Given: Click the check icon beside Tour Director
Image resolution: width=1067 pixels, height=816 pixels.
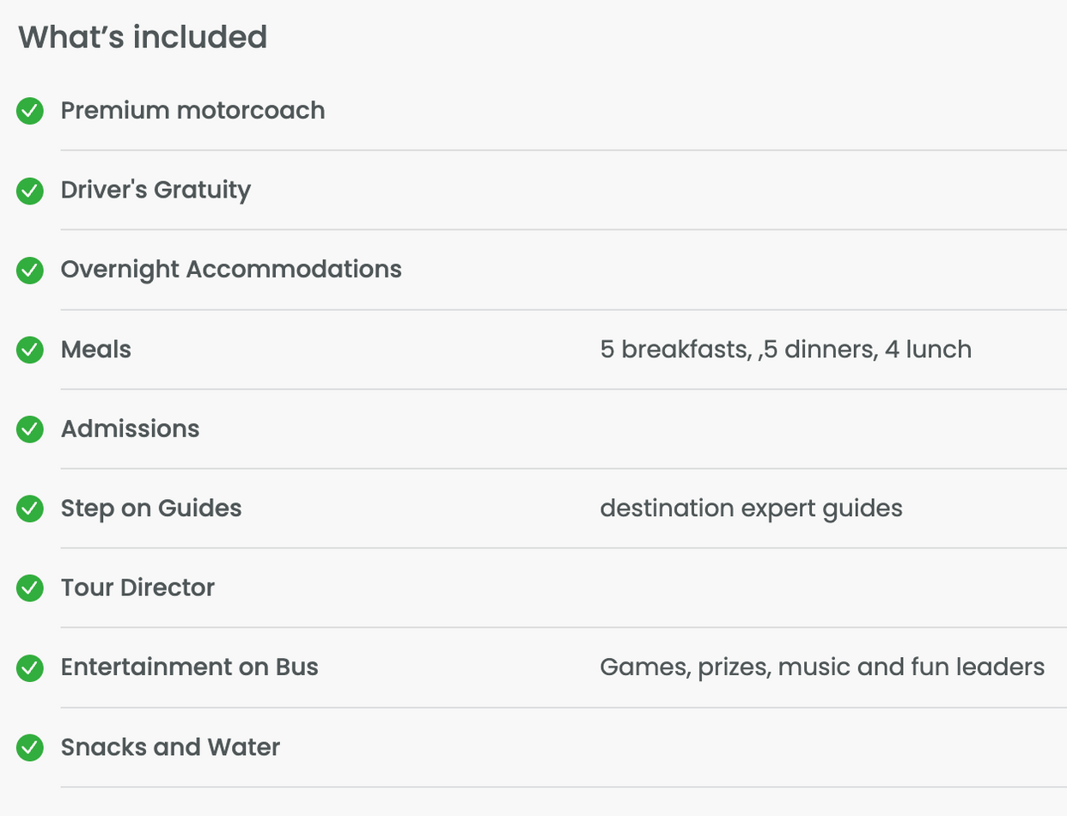Looking at the screenshot, I should [x=30, y=588].
